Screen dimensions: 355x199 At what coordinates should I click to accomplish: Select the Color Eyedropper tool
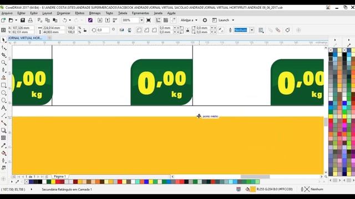pos(3,145)
